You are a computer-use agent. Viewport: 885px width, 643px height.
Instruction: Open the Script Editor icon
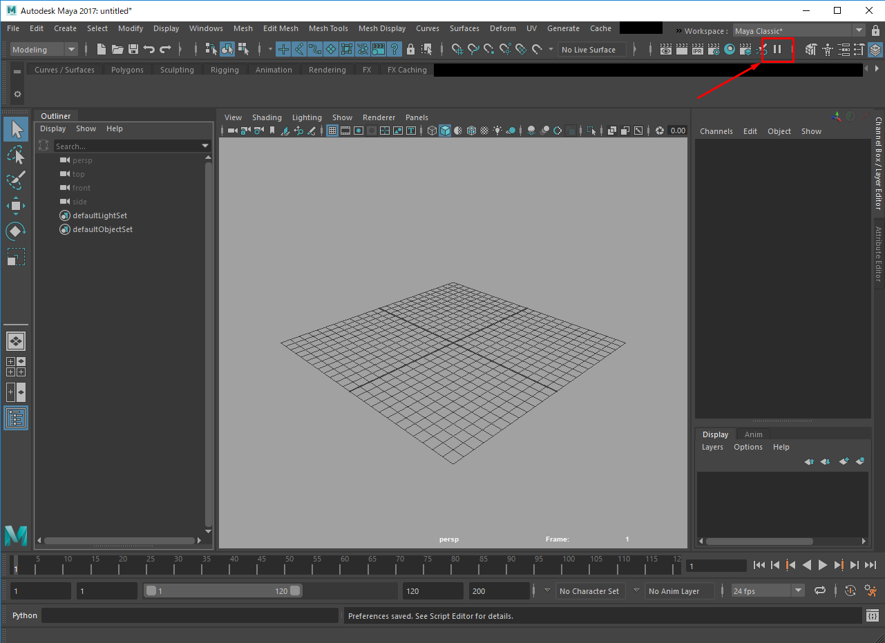click(873, 615)
